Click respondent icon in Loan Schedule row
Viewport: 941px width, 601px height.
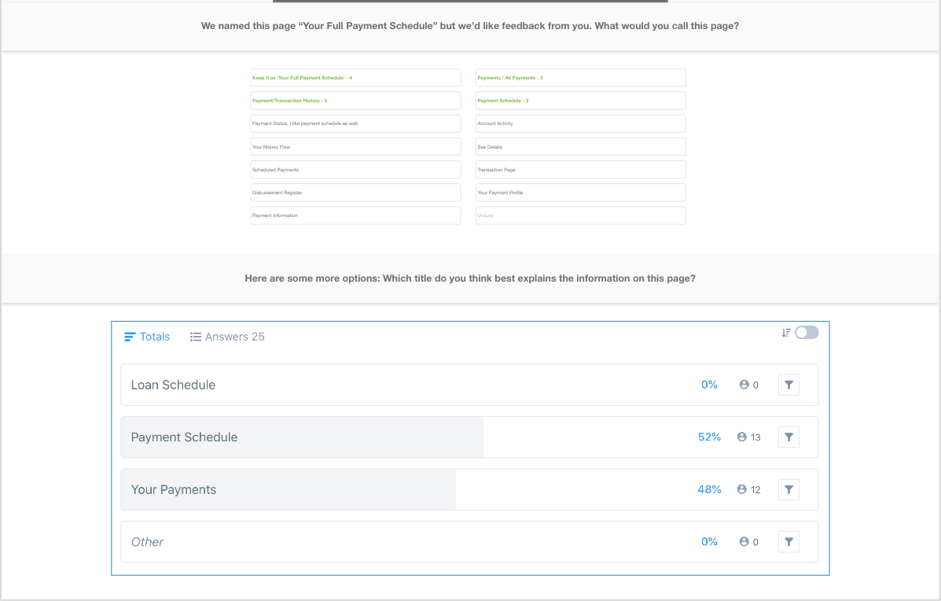[744, 385]
